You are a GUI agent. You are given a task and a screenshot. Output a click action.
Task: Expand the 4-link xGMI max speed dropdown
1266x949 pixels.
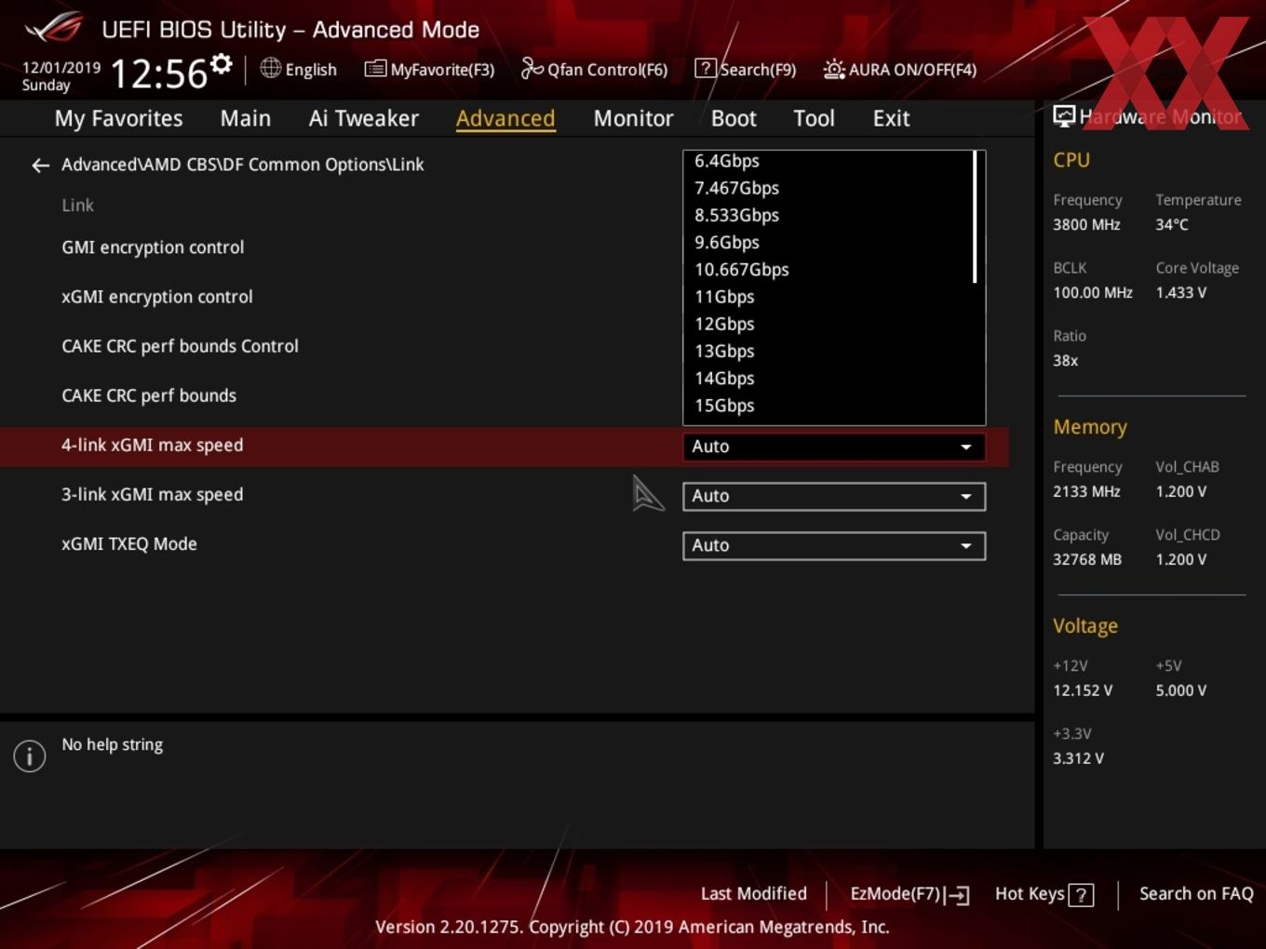pos(834,447)
